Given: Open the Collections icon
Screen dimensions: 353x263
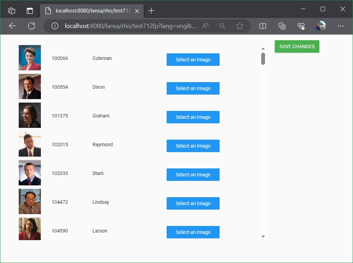Looking at the screenshot, I should (x=282, y=26).
